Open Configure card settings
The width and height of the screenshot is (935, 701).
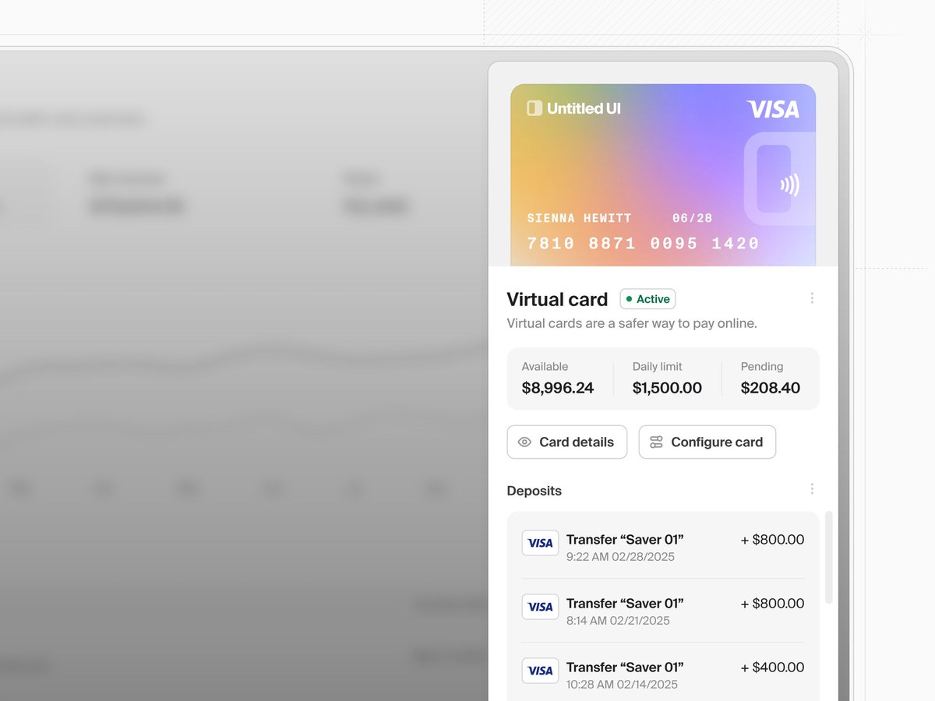(x=707, y=442)
